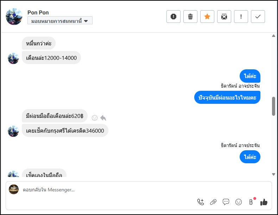Send a thumbs-up like
The width and height of the screenshot is (278, 215).
[x=264, y=202]
